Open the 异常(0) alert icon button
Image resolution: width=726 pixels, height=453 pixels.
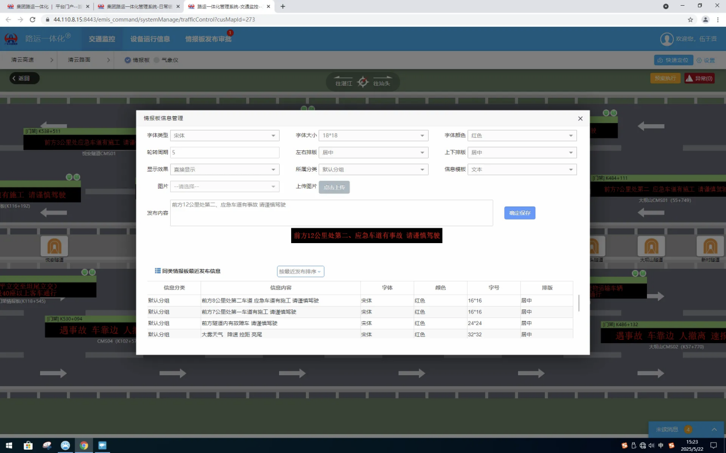[x=699, y=78]
